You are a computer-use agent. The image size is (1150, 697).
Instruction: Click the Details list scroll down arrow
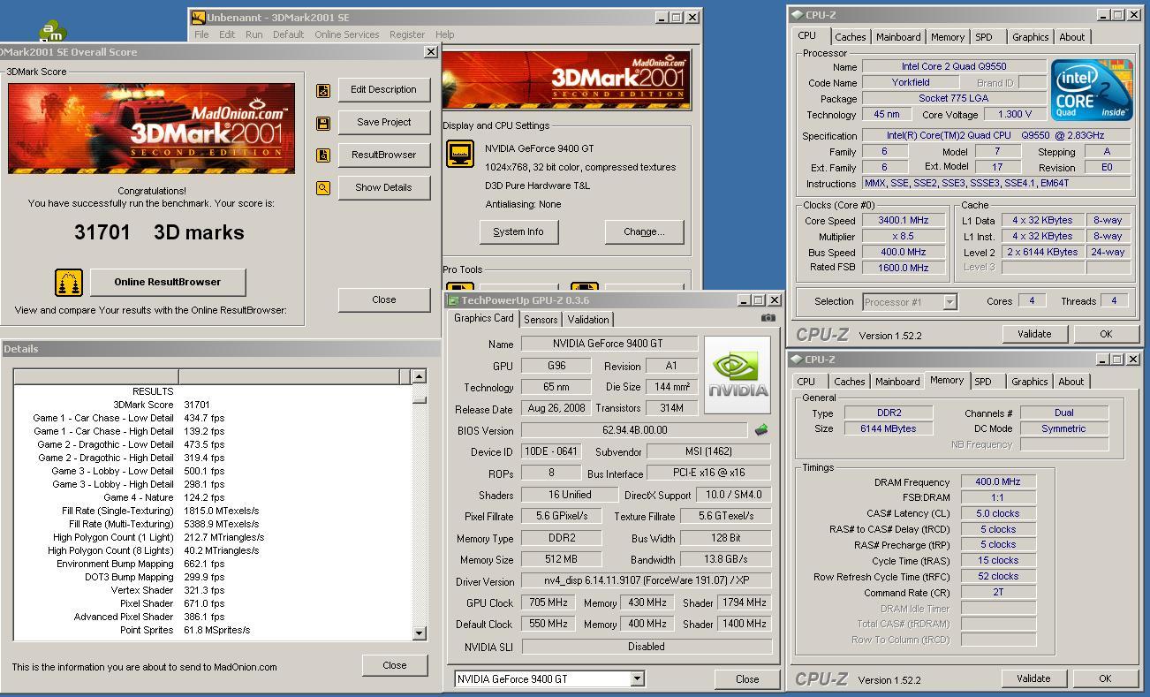[x=419, y=633]
